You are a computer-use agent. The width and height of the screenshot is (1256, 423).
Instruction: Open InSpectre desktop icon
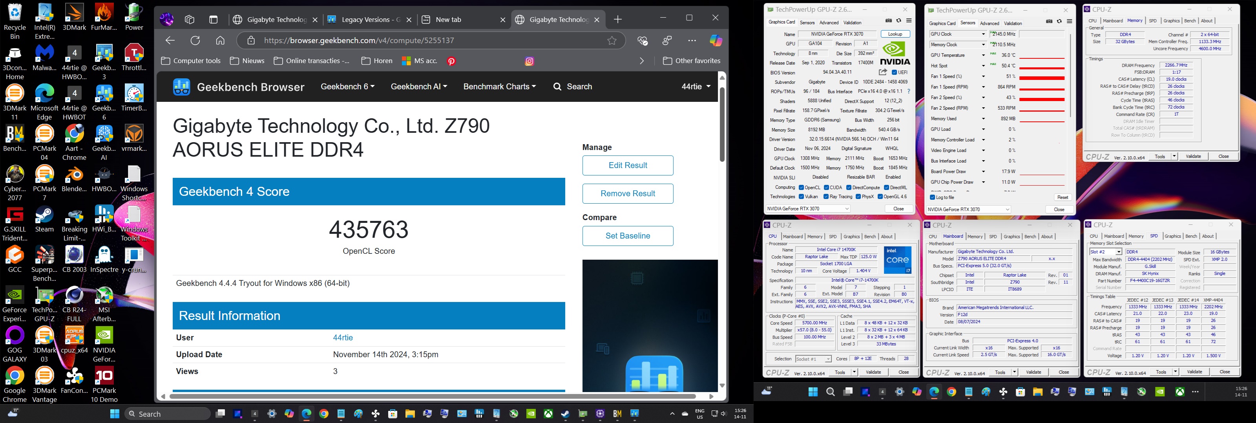(104, 259)
